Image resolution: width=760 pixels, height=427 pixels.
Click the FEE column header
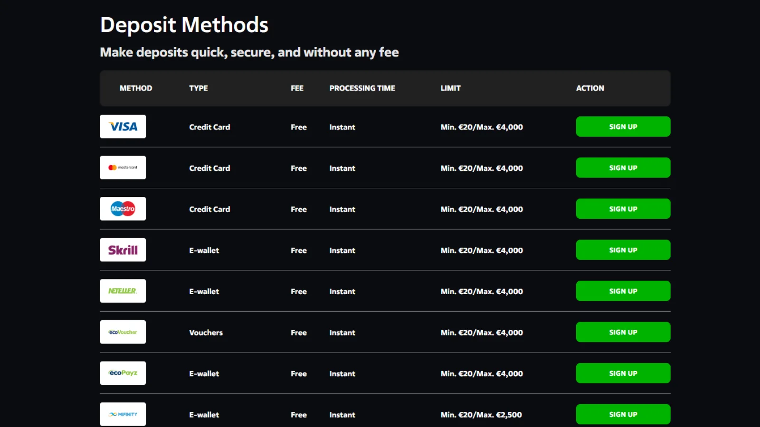(x=297, y=88)
